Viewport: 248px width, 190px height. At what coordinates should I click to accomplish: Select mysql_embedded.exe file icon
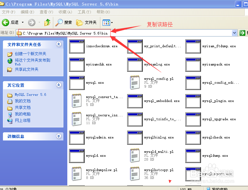[x=135, y=101]
